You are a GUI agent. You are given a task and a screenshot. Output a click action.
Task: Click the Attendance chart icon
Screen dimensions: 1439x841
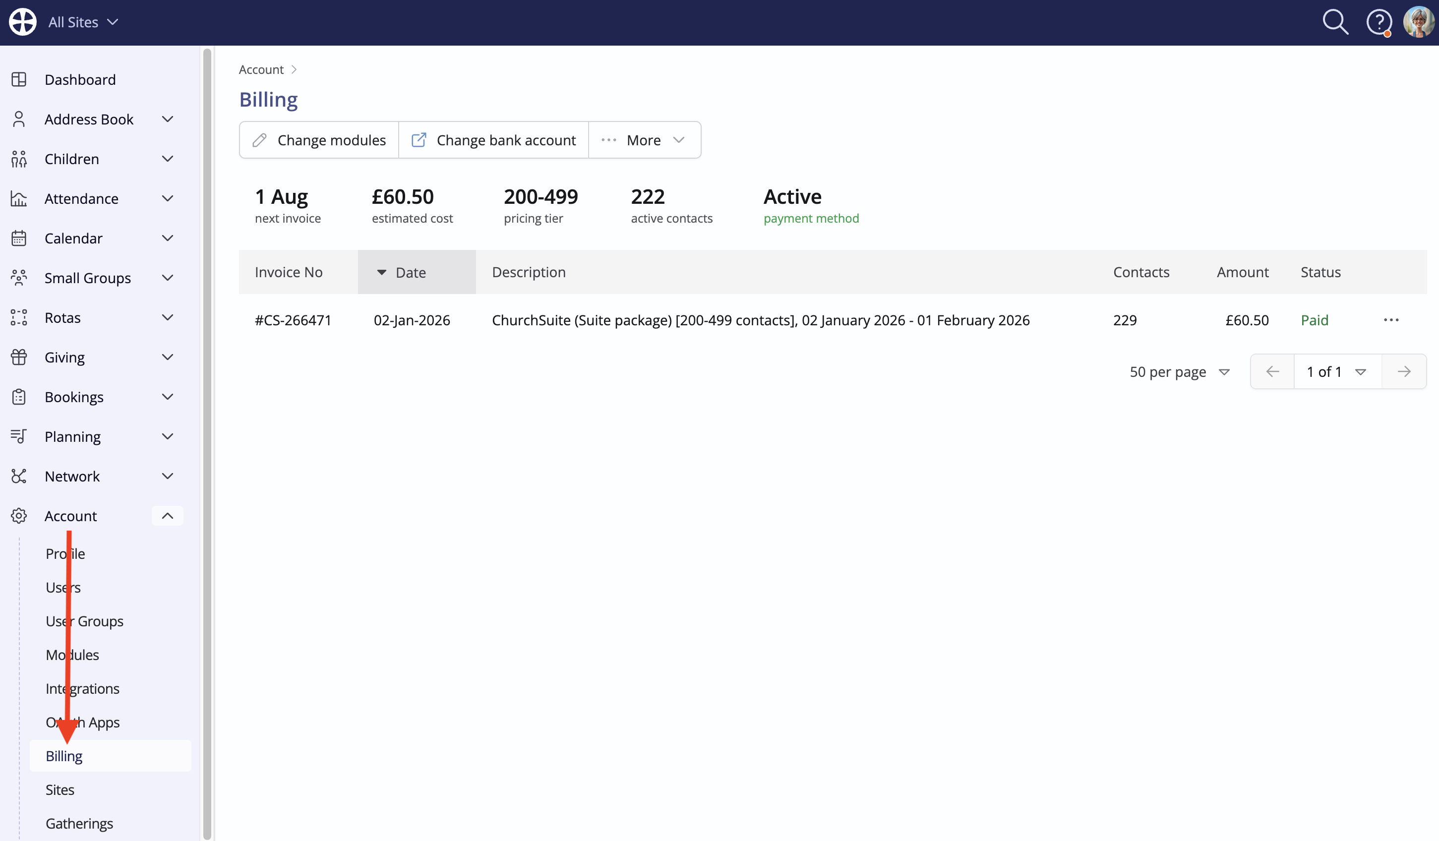(x=19, y=199)
